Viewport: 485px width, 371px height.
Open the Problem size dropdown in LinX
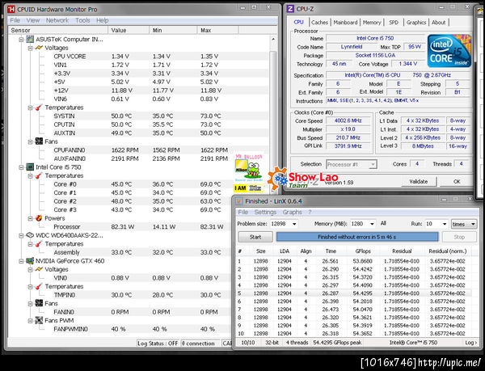pyautogui.click(x=294, y=224)
